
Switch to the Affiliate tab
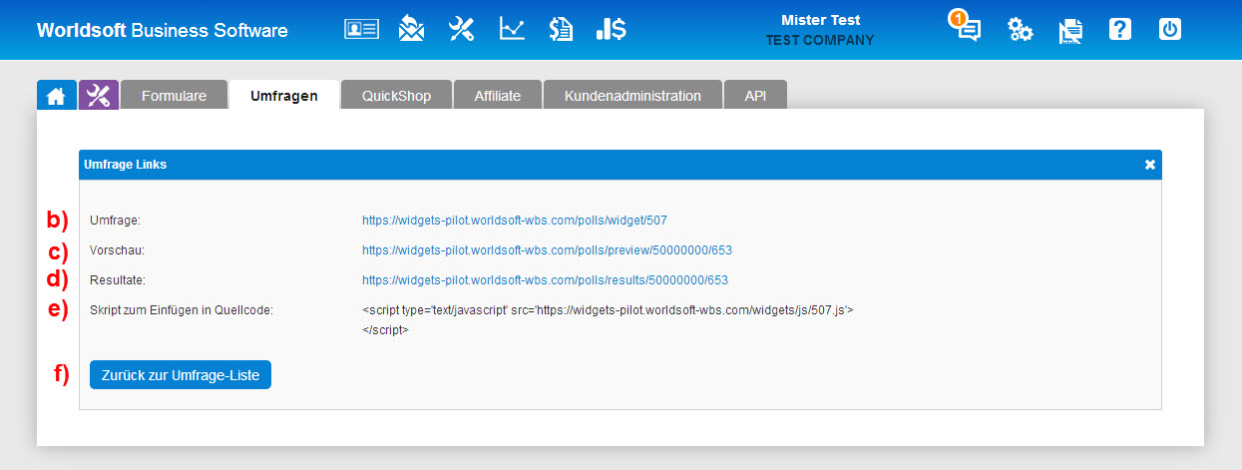point(498,96)
